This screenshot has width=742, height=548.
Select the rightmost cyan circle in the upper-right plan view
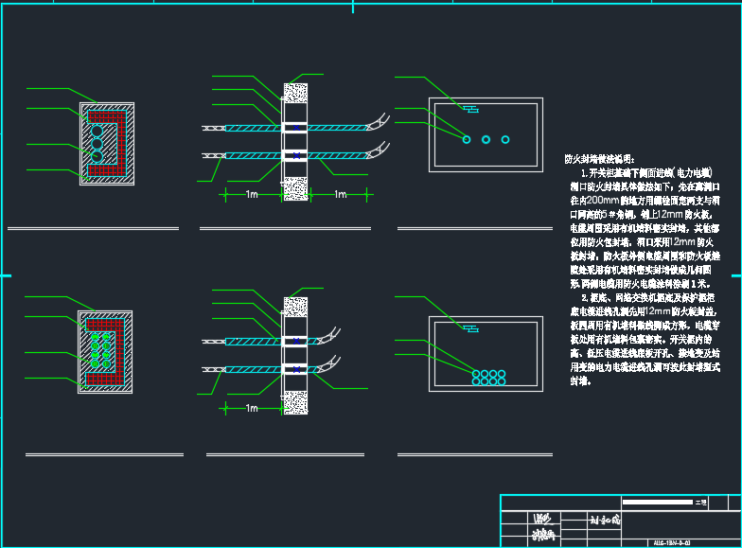coord(505,140)
